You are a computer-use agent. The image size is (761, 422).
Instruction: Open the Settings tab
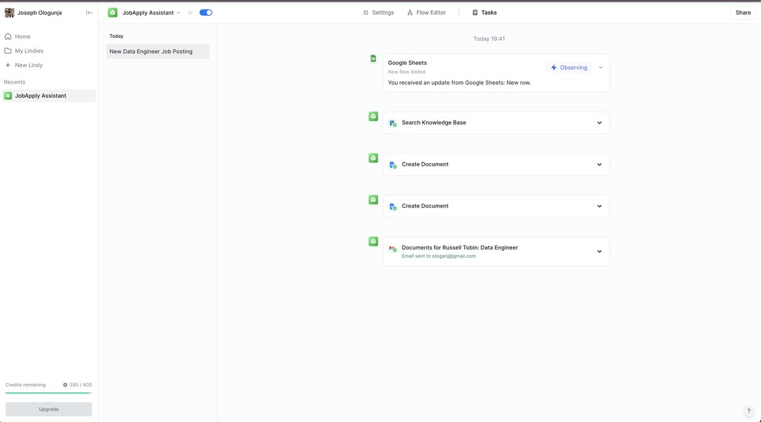378,13
